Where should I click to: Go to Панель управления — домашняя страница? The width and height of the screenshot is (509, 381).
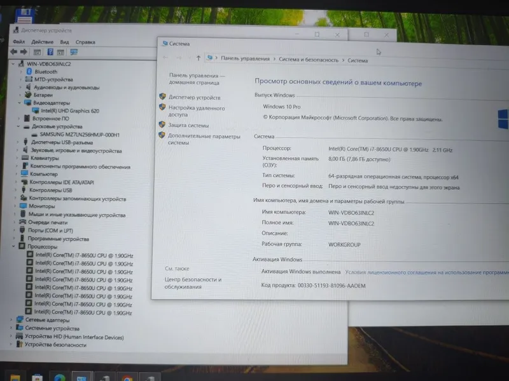coord(197,79)
